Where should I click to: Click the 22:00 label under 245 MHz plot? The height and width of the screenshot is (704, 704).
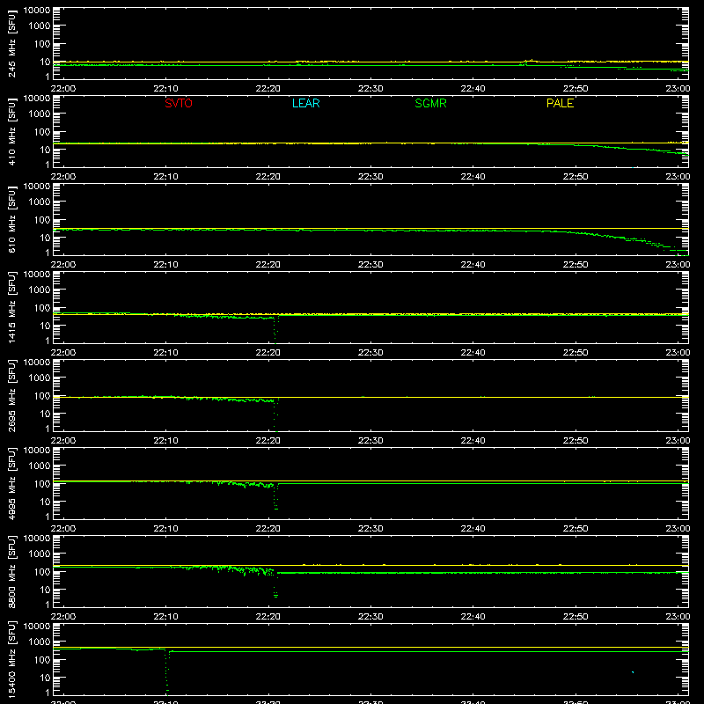coord(63,89)
